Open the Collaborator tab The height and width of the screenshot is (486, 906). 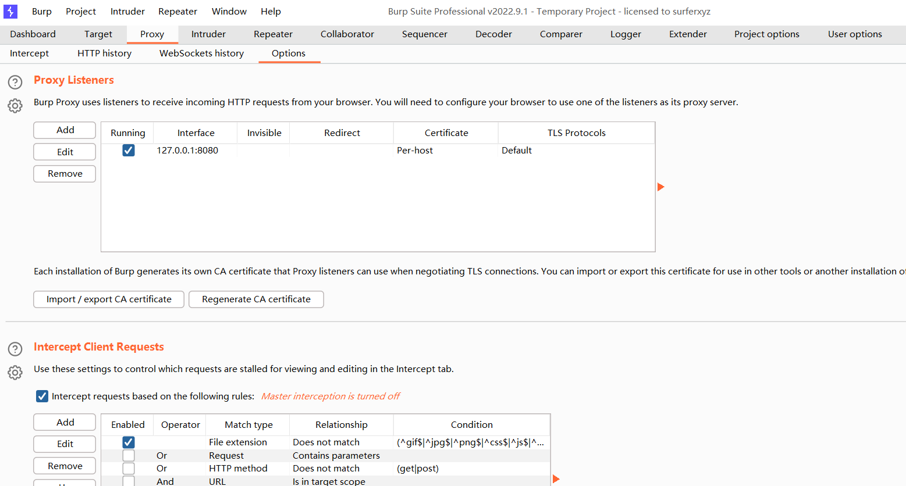click(x=347, y=34)
